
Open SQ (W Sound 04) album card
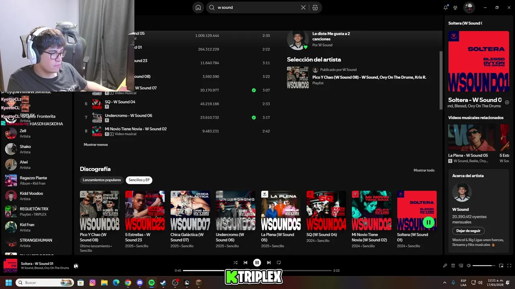click(x=326, y=217)
